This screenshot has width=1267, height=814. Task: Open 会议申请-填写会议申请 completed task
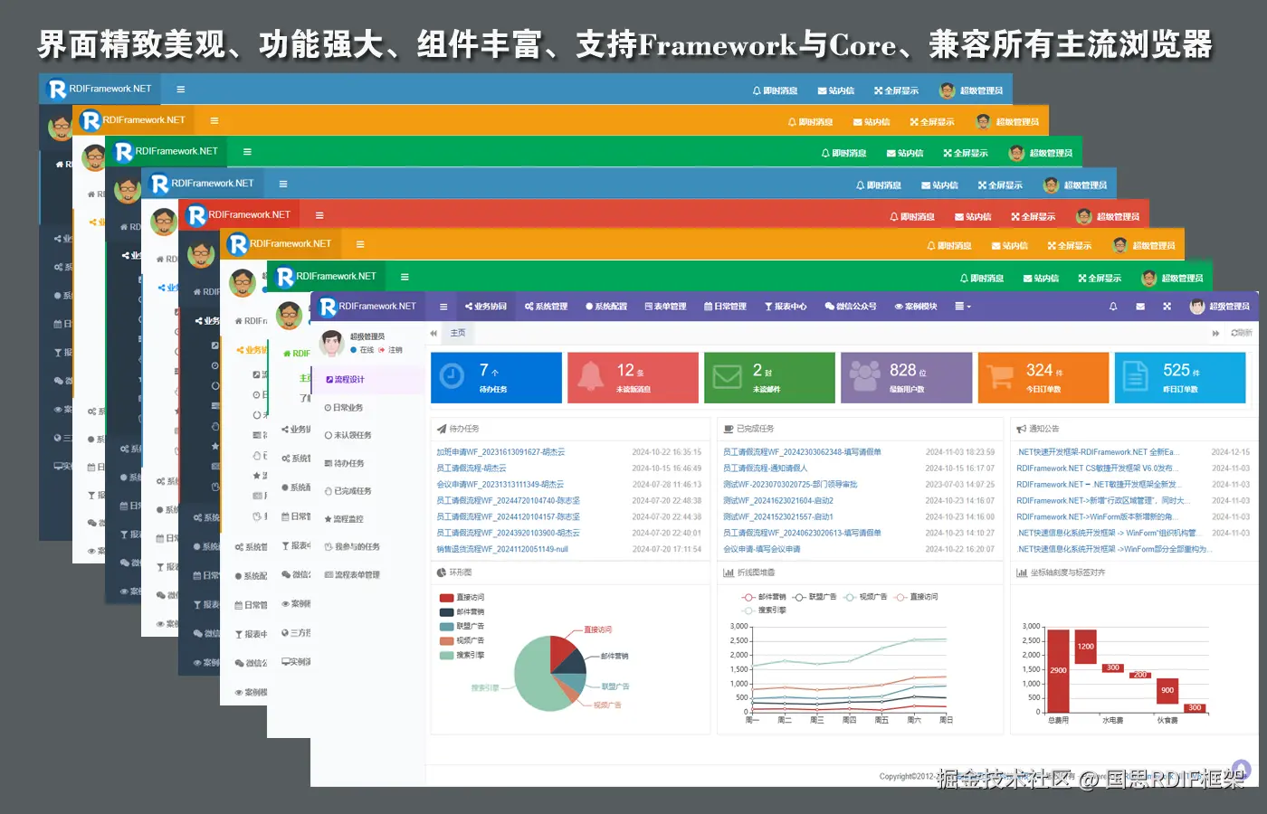(x=762, y=549)
